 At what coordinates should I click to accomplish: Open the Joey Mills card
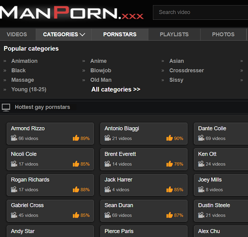(x=221, y=185)
